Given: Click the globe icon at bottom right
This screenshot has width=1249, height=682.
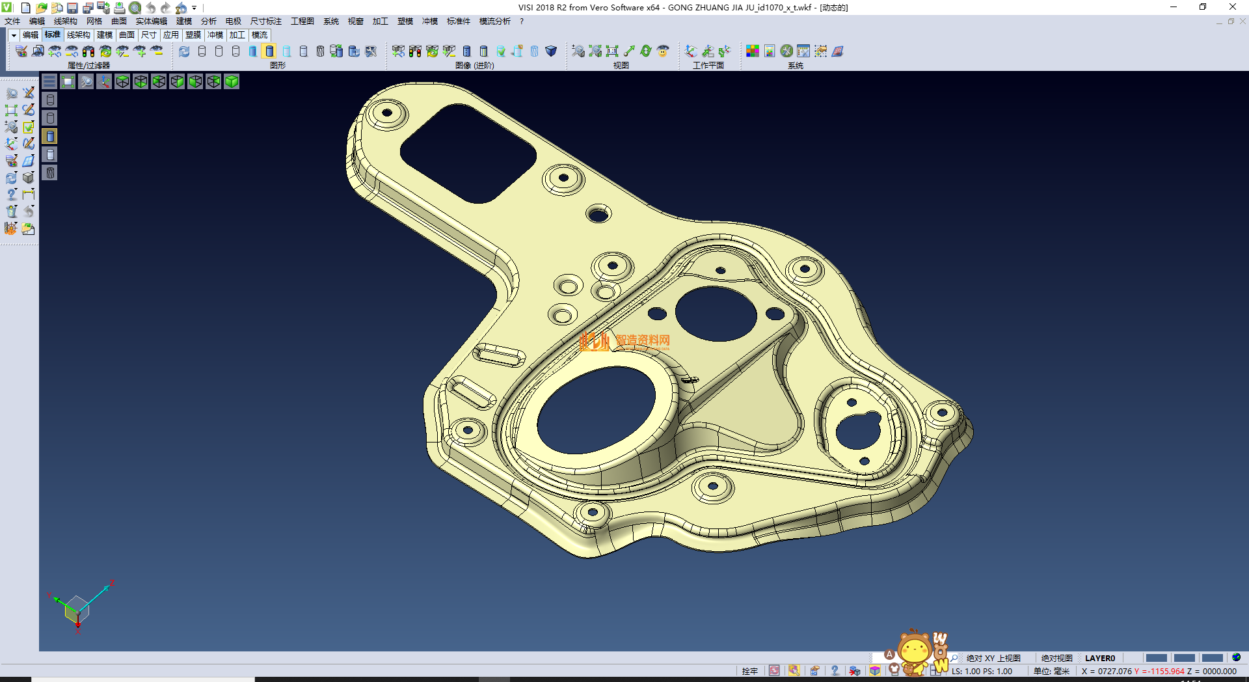Looking at the screenshot, I should click(1236, 658).
